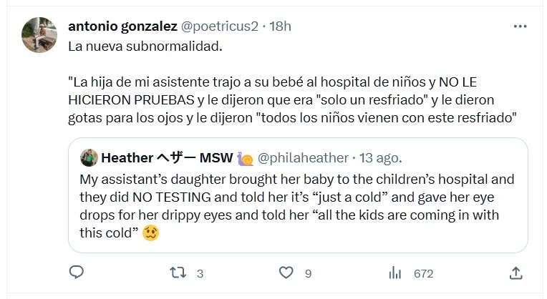
Task: Click the 672 views count
Action: (424, 273)
